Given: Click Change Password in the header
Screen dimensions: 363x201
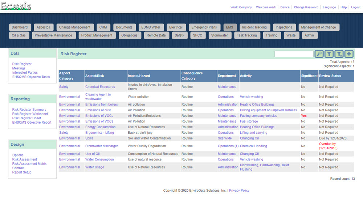Looking at the screenshot, I should (306, 7).
